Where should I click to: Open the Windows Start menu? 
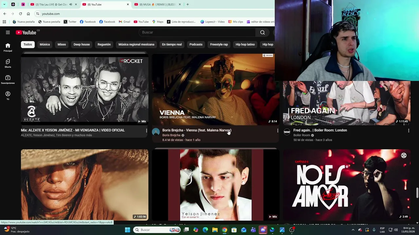click(x=127, y=230)
